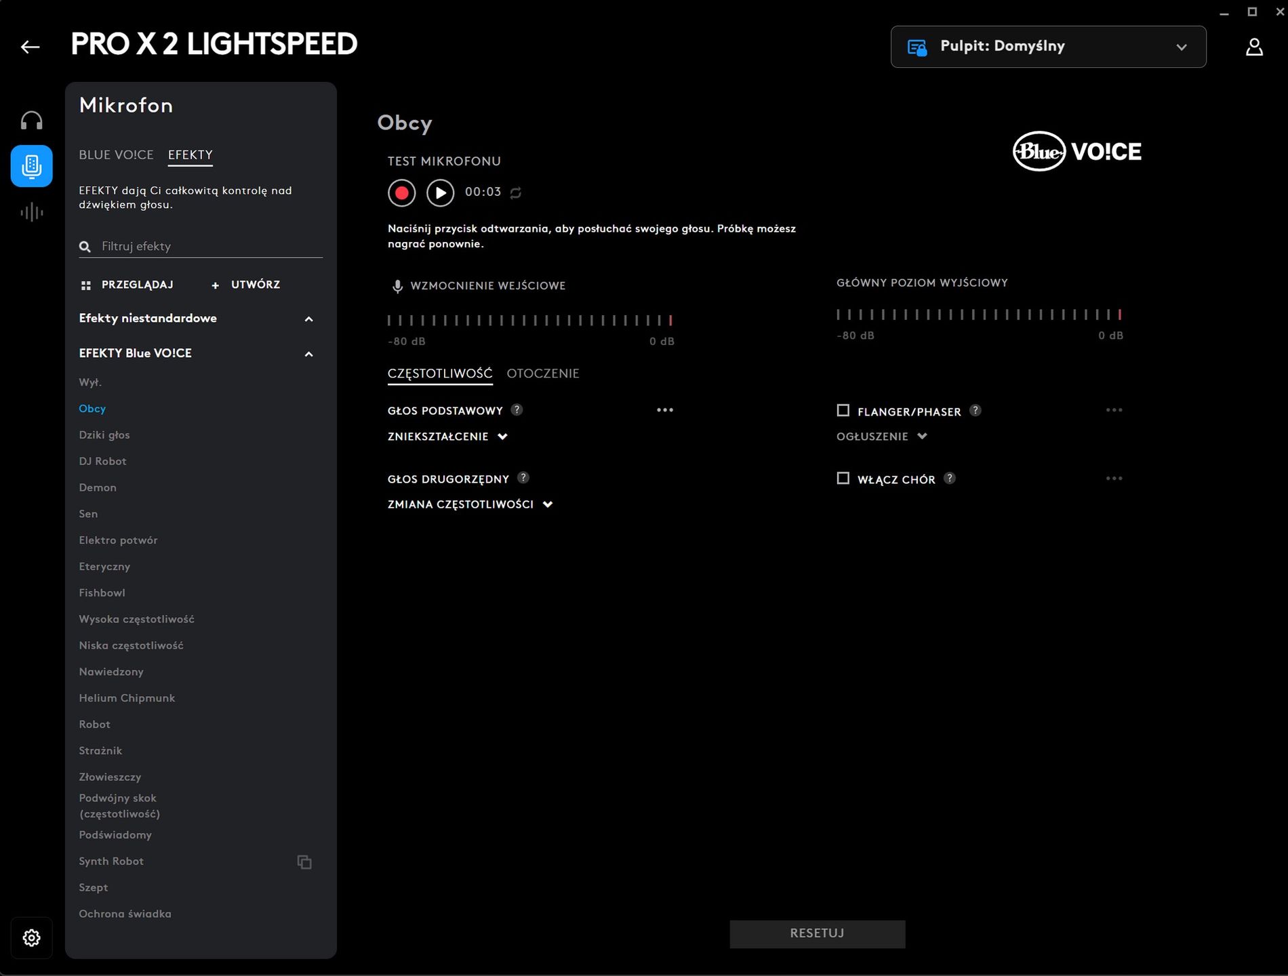Click the input gain level meter
Screen dimensions: 1288x976
pos(530,321)
